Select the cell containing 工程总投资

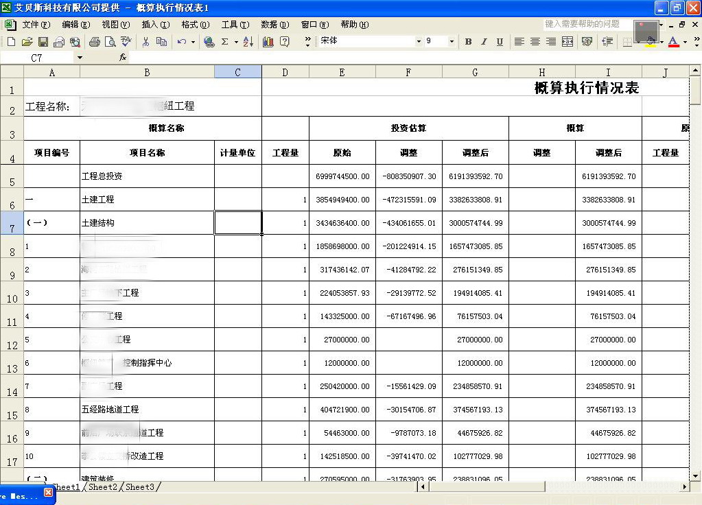147,176
